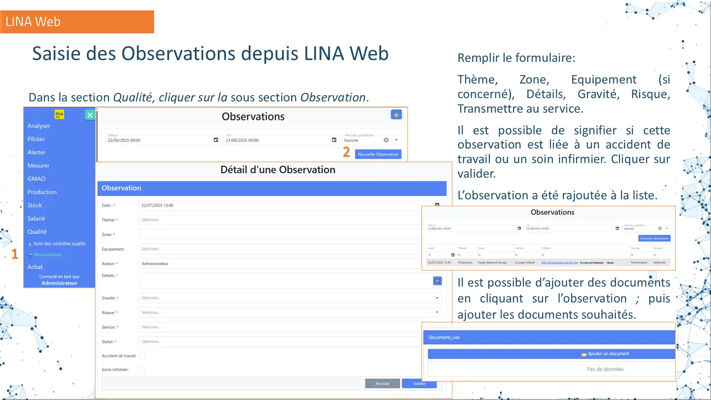Viewport: 711px width, 400px height.
Task: Close the sidebar with the green X
Action: pos(90,115)
